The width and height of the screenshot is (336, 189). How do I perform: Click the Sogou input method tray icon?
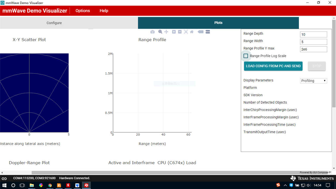[x=278, y=185]
